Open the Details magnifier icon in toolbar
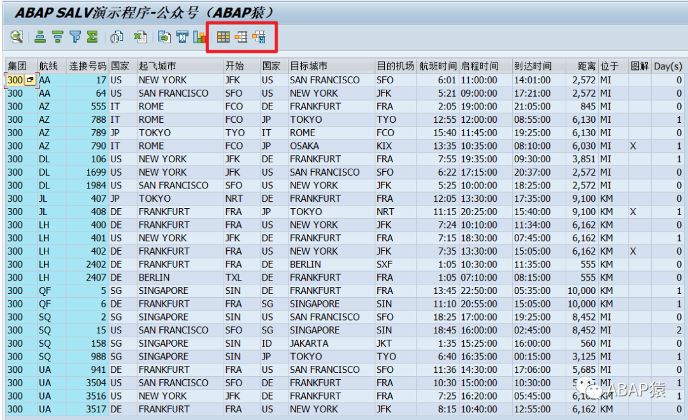688x420 pixels. (17, 37)
